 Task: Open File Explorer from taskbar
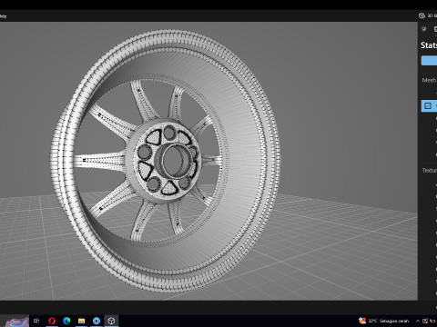pos(81,321)
